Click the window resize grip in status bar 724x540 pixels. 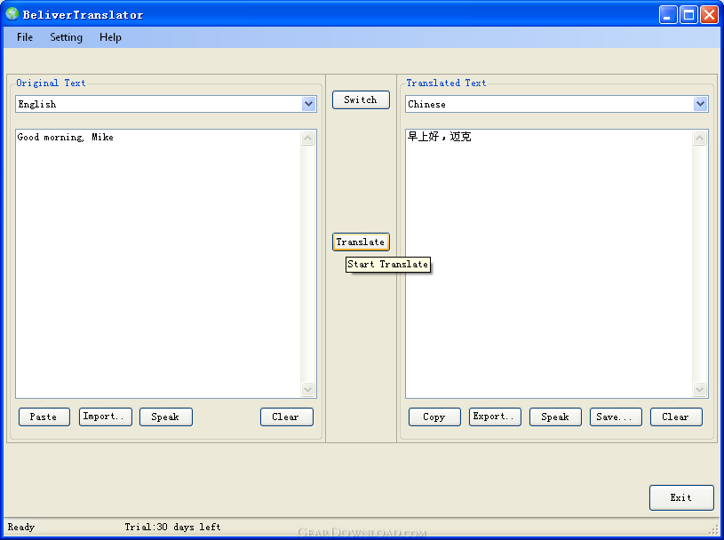click(714, 530)
